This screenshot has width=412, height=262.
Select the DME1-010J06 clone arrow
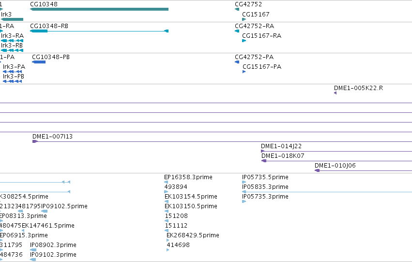click(x=317, y=170)
